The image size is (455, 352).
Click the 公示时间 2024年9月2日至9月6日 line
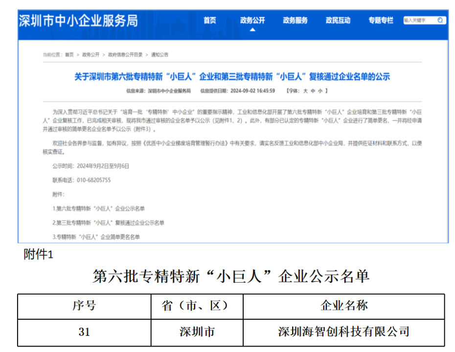91,166
